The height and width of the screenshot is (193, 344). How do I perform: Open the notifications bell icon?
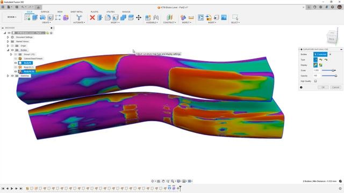tap(327, 7)
